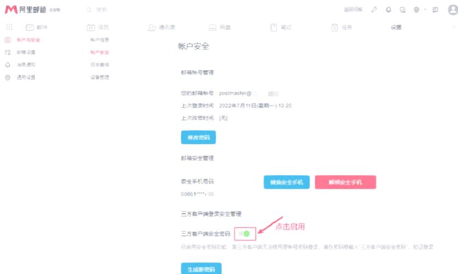Click the 三方客户端登录安全管理 heading
Image resolution: width=458 pixels, height=274 pixels.
211,214
